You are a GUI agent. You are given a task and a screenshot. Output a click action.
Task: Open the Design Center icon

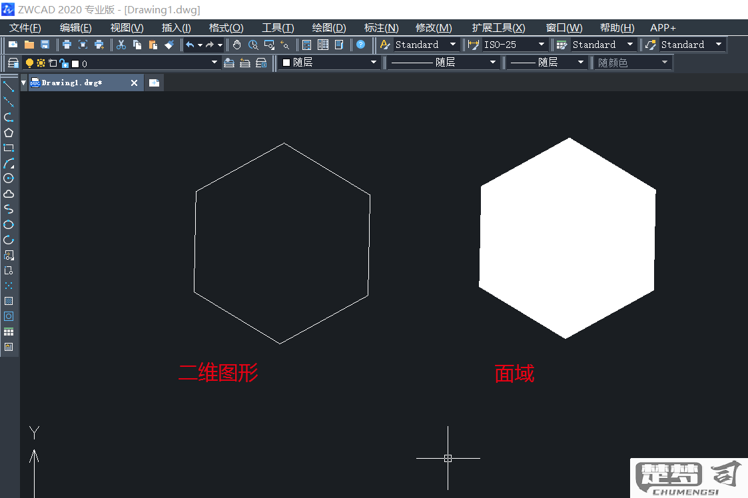point(323,45)
